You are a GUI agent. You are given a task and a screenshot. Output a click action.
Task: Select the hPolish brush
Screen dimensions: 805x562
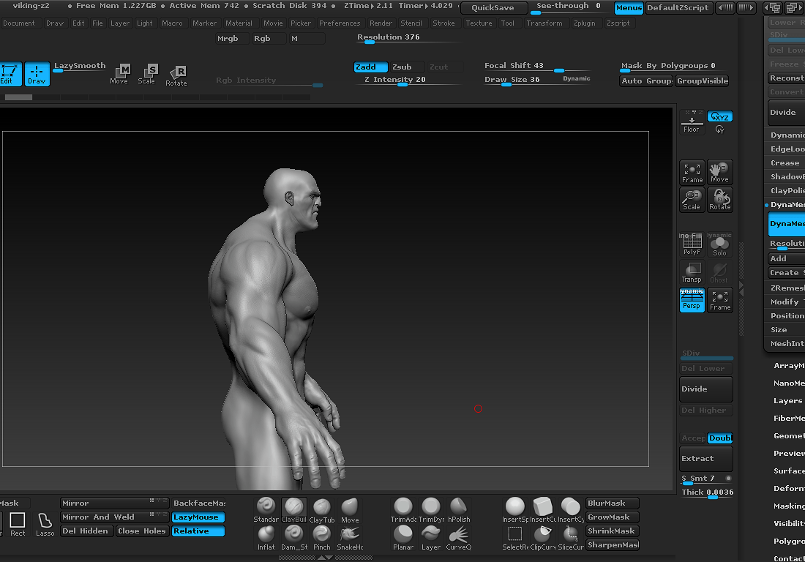(458, 510)
